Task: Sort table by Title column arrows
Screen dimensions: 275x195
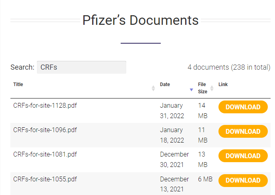Action: tap(153, 88)
